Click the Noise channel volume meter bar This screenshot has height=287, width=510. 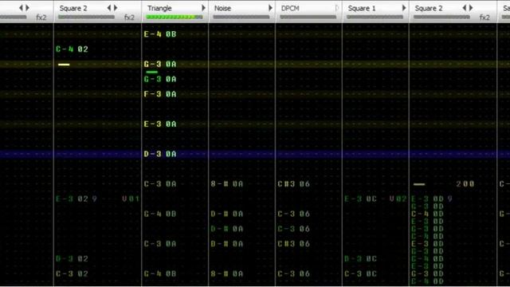(241, 17)
